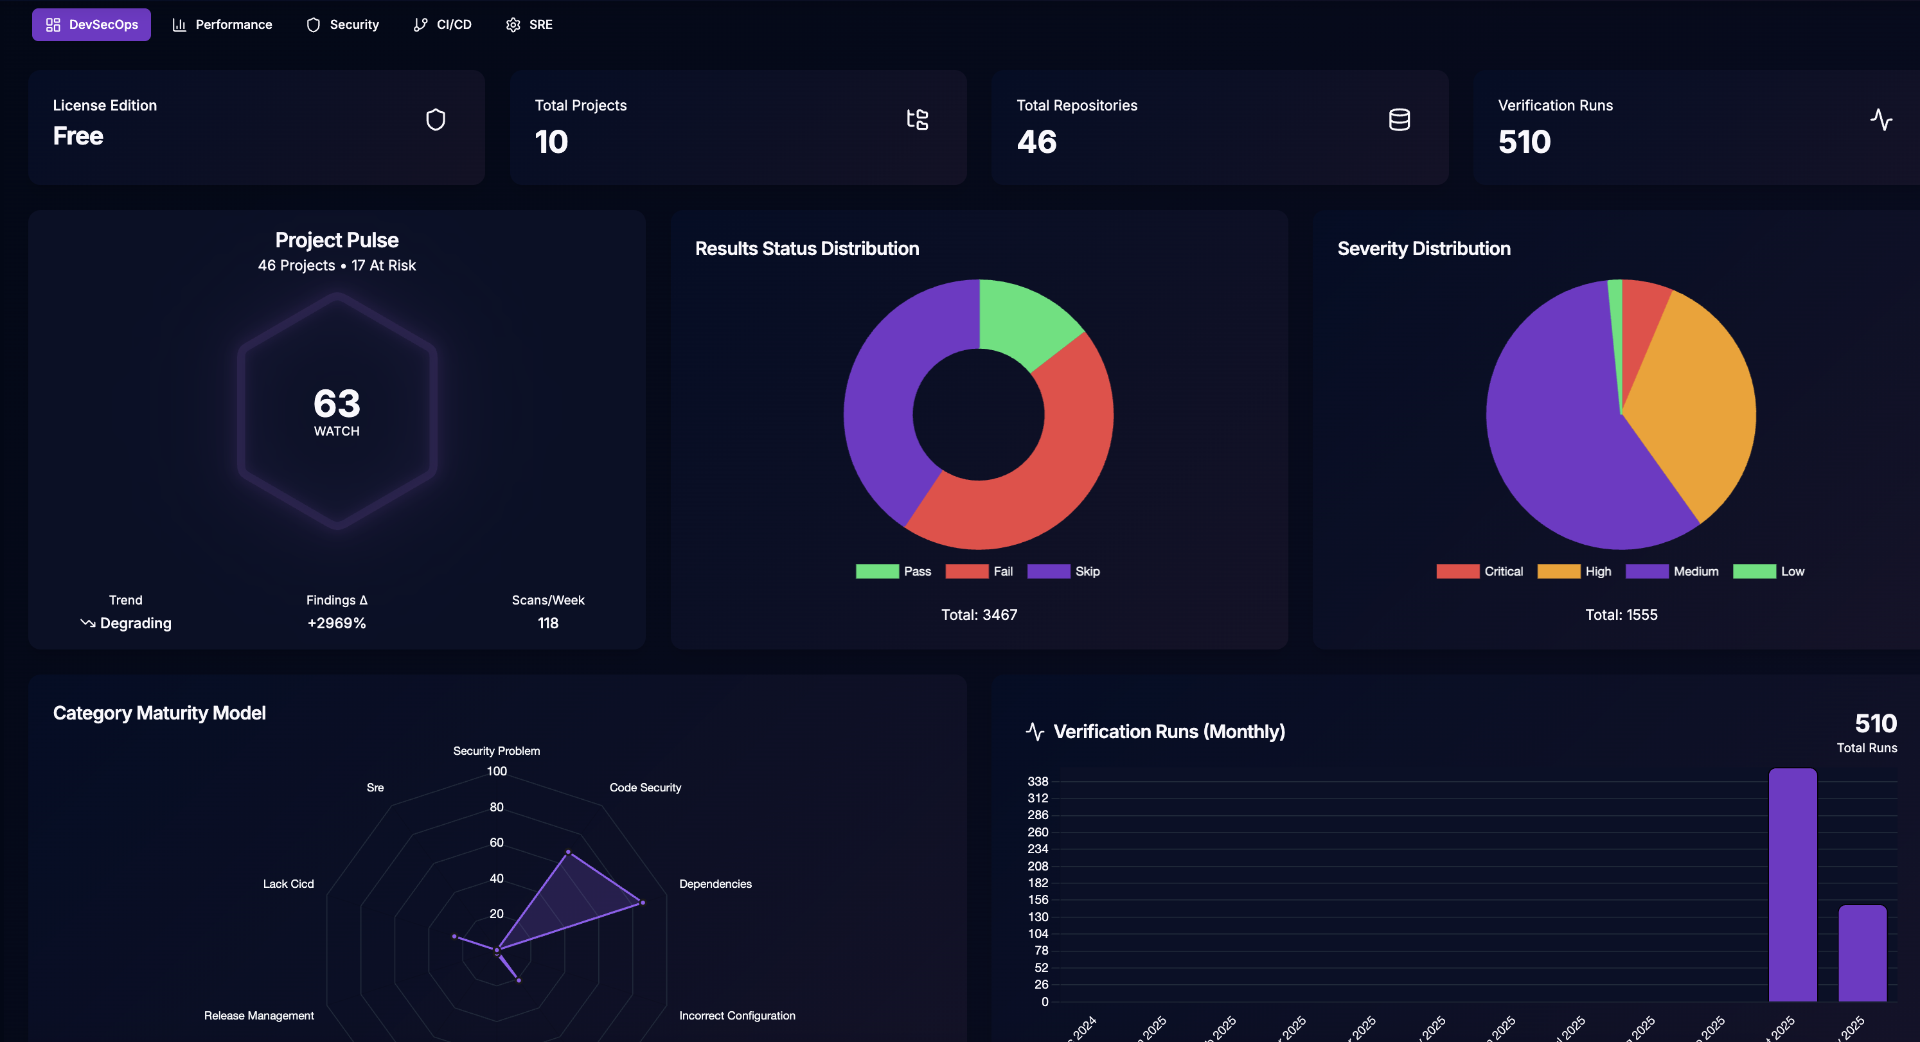Click the pulse icon on Verification Runs card
Image resolution: width=1920 pixels, height=1042 pixels.
click(x=1881, y=119)
